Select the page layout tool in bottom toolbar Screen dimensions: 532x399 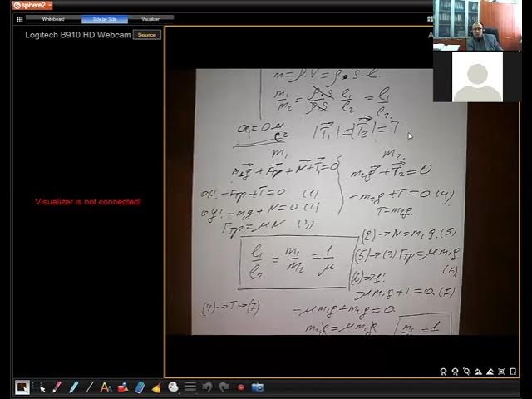point(22,387)
